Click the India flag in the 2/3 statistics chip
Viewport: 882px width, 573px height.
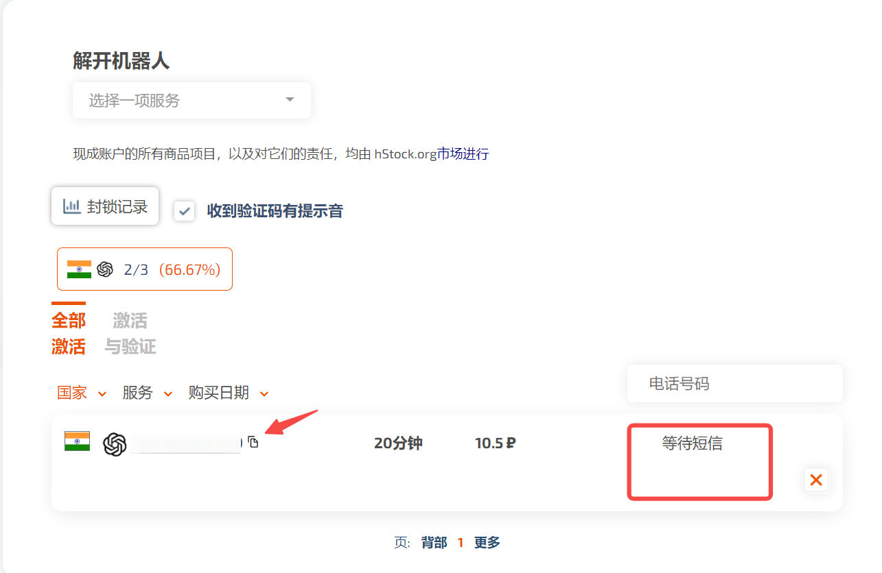pos(79,269)
